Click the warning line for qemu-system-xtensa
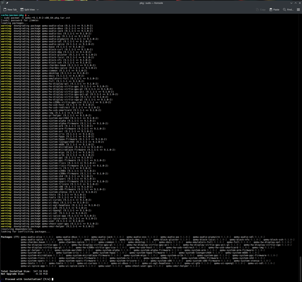This screenshot has height=282, width=302. (49, 192)
